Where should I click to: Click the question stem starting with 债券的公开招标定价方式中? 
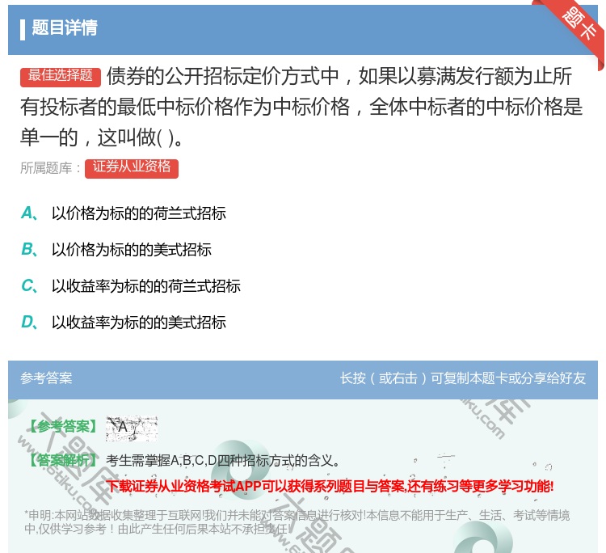[301, 107]
